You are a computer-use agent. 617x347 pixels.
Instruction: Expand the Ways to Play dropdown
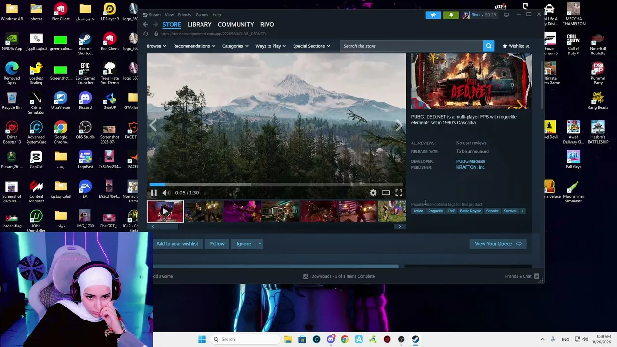[270, 46]
